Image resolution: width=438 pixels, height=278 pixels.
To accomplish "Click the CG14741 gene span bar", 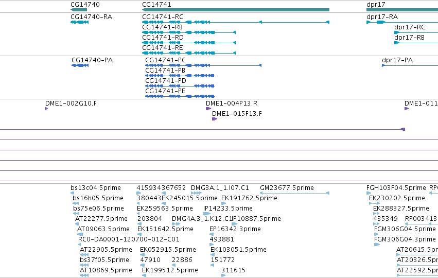I will 236,10.
